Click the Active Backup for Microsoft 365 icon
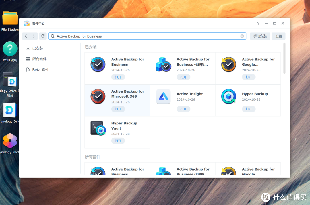This screenshot has height=205, width=310. click(x=98, y=97)
